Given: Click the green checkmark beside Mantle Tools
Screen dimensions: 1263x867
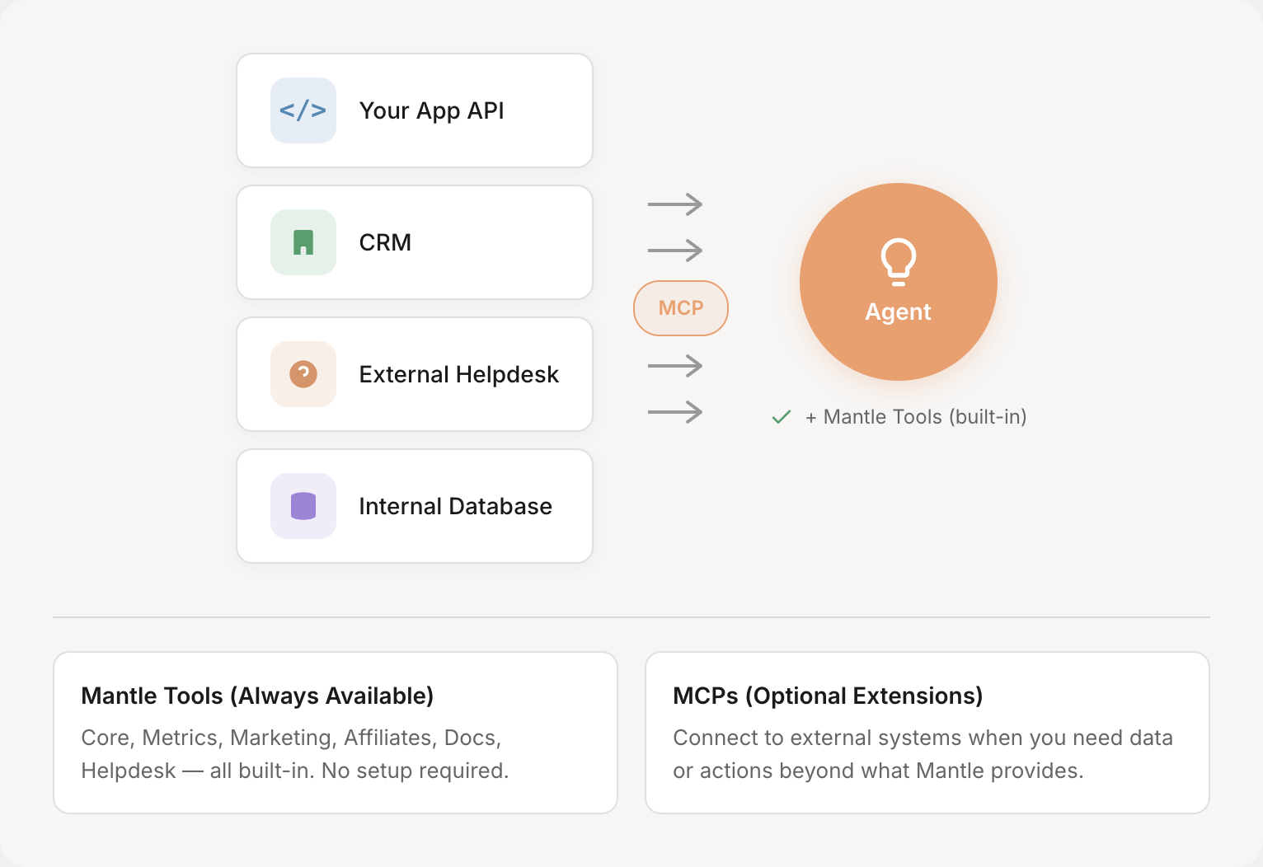Looking at the screenshot, I should [x=781, y=417].
